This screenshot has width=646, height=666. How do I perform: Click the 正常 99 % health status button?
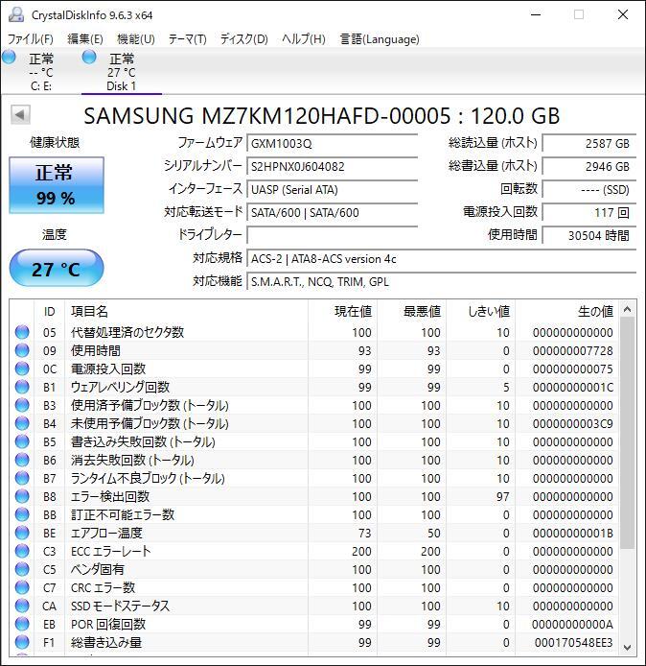pos(57,185)
